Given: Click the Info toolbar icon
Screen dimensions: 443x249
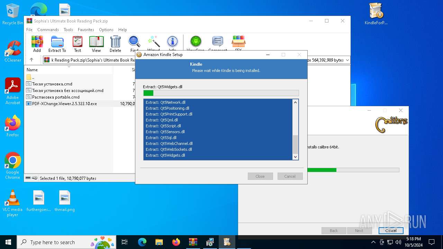Looking at the screenshot, I should point(172,43).
